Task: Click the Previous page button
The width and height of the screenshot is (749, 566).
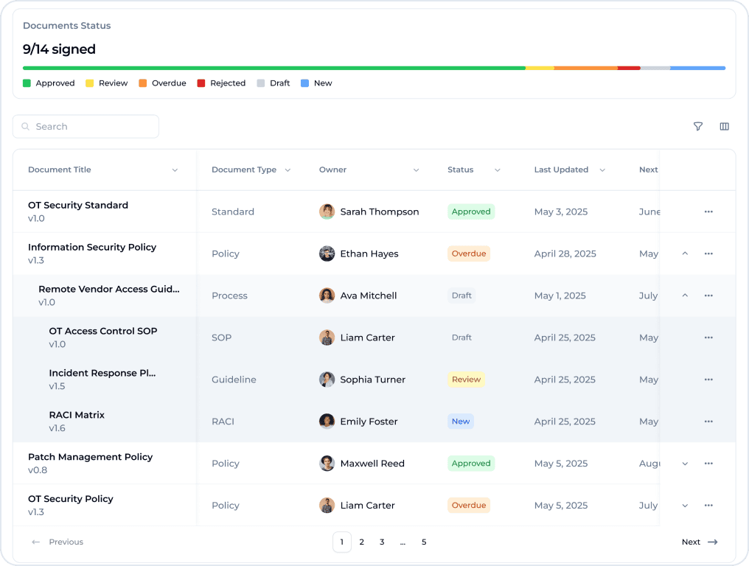Action: click(x=58, y=542)
